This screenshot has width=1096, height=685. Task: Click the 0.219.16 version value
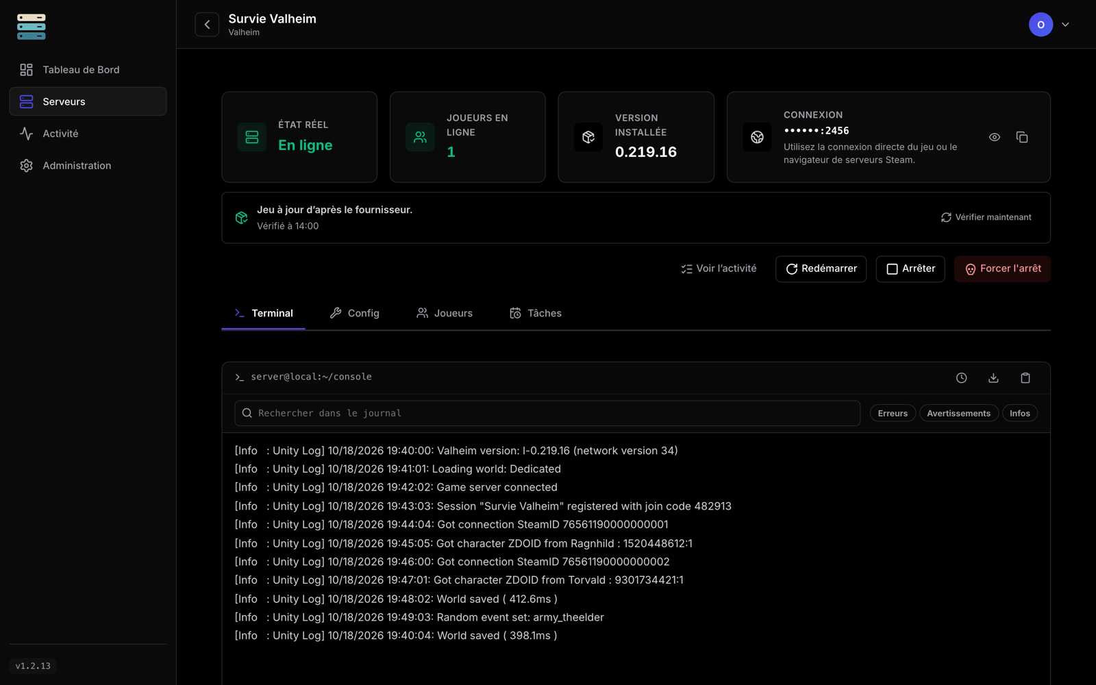[646, 152]
